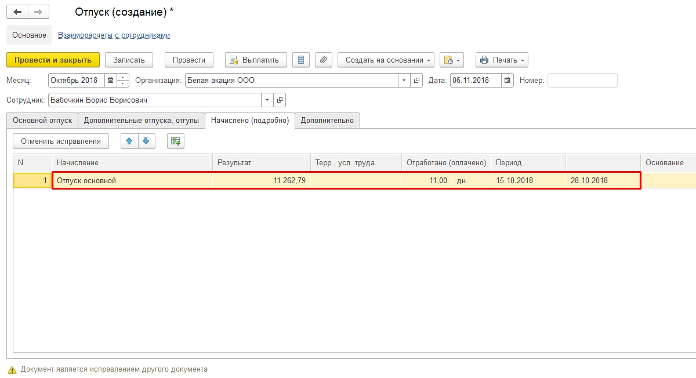Focus the Номер input field
Screen dimensions: 696x378
pyautogui.click(x=582, y=81)
